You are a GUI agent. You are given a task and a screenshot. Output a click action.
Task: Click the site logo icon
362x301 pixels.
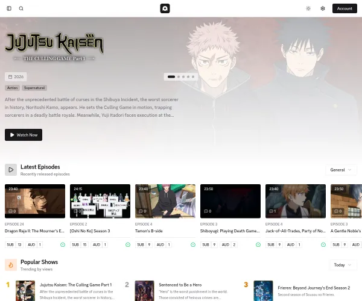(x=165, y=8)
